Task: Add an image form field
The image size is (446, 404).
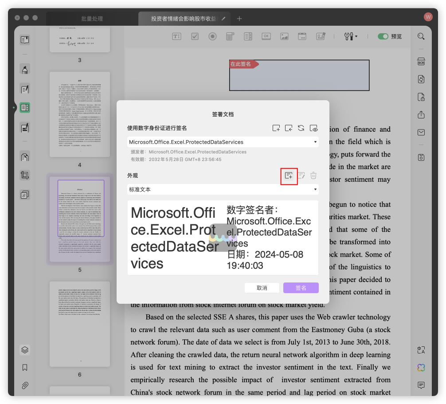Action: point(285,36)
